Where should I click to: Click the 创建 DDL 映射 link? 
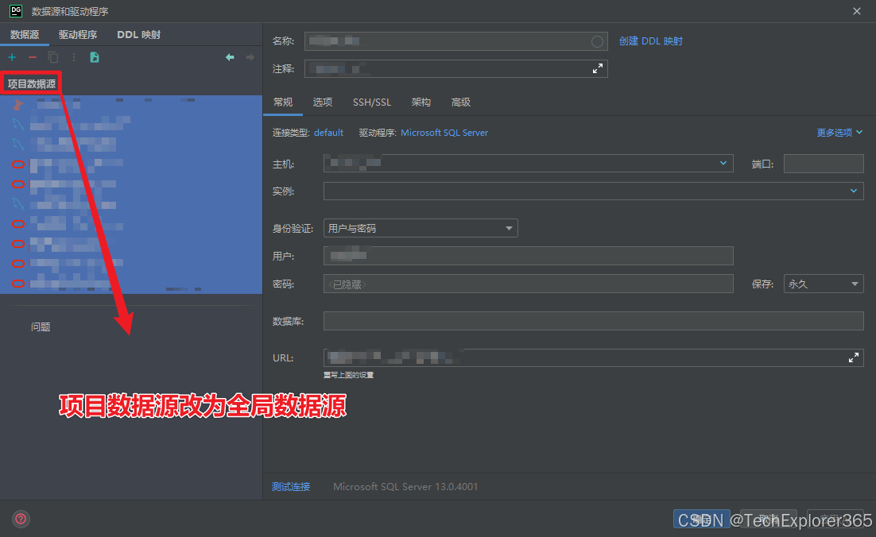tap(651, 41)
